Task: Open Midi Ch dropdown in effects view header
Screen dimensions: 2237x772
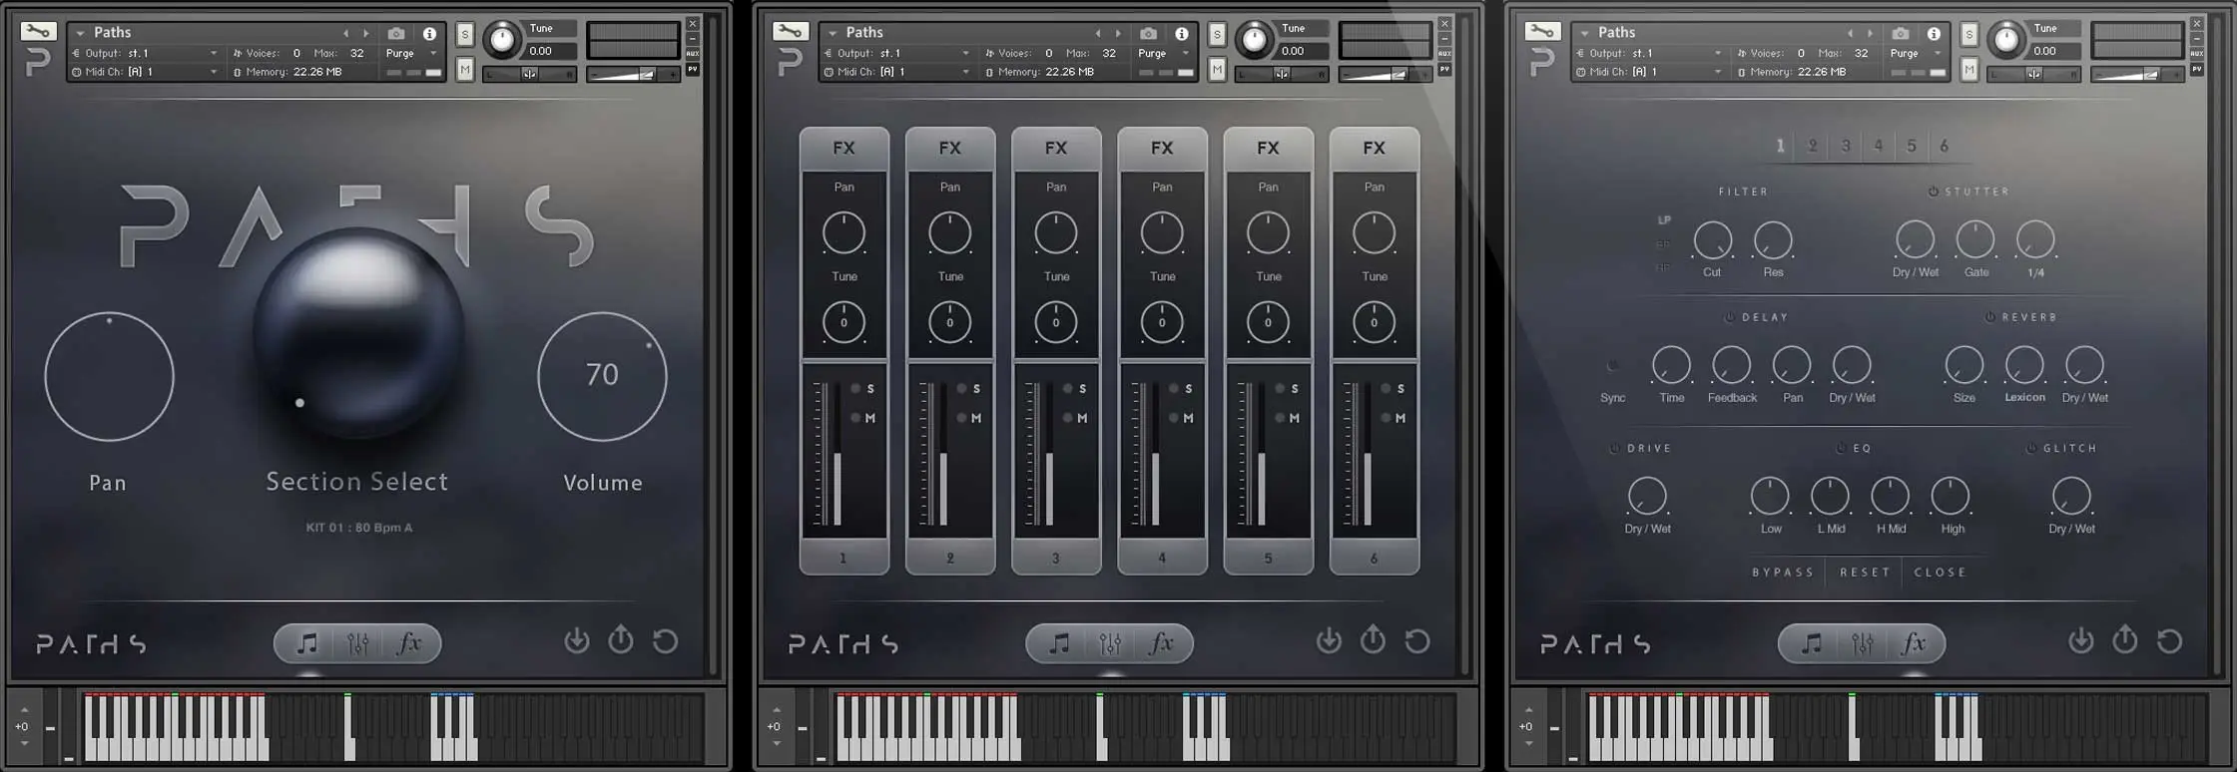Action: [x=1649, y=72]
